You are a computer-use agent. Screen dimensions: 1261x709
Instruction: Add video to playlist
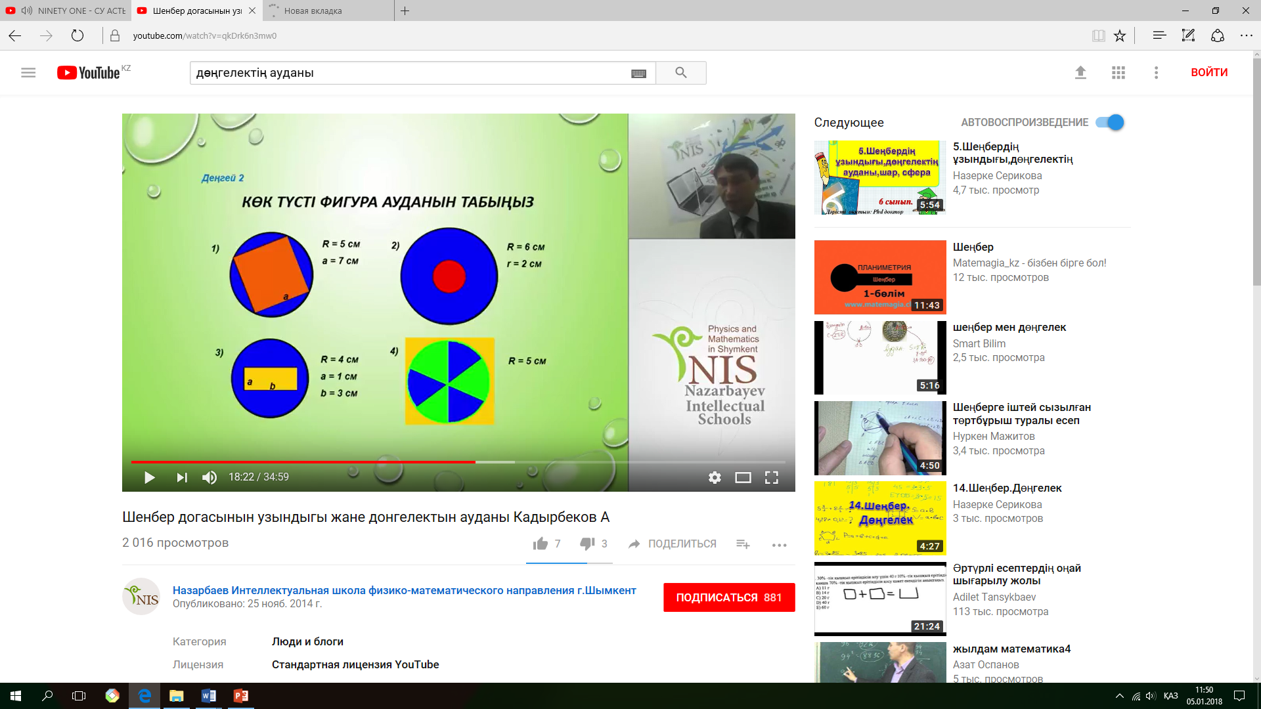pyautogui.click(x=743, y=544)
